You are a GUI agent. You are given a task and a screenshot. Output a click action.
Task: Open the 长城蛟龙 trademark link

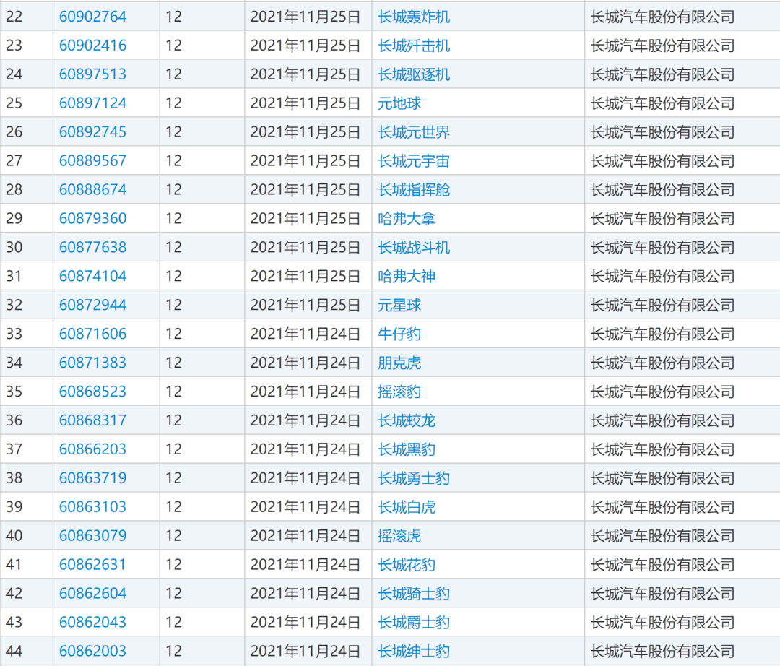(x=407, y=420)
